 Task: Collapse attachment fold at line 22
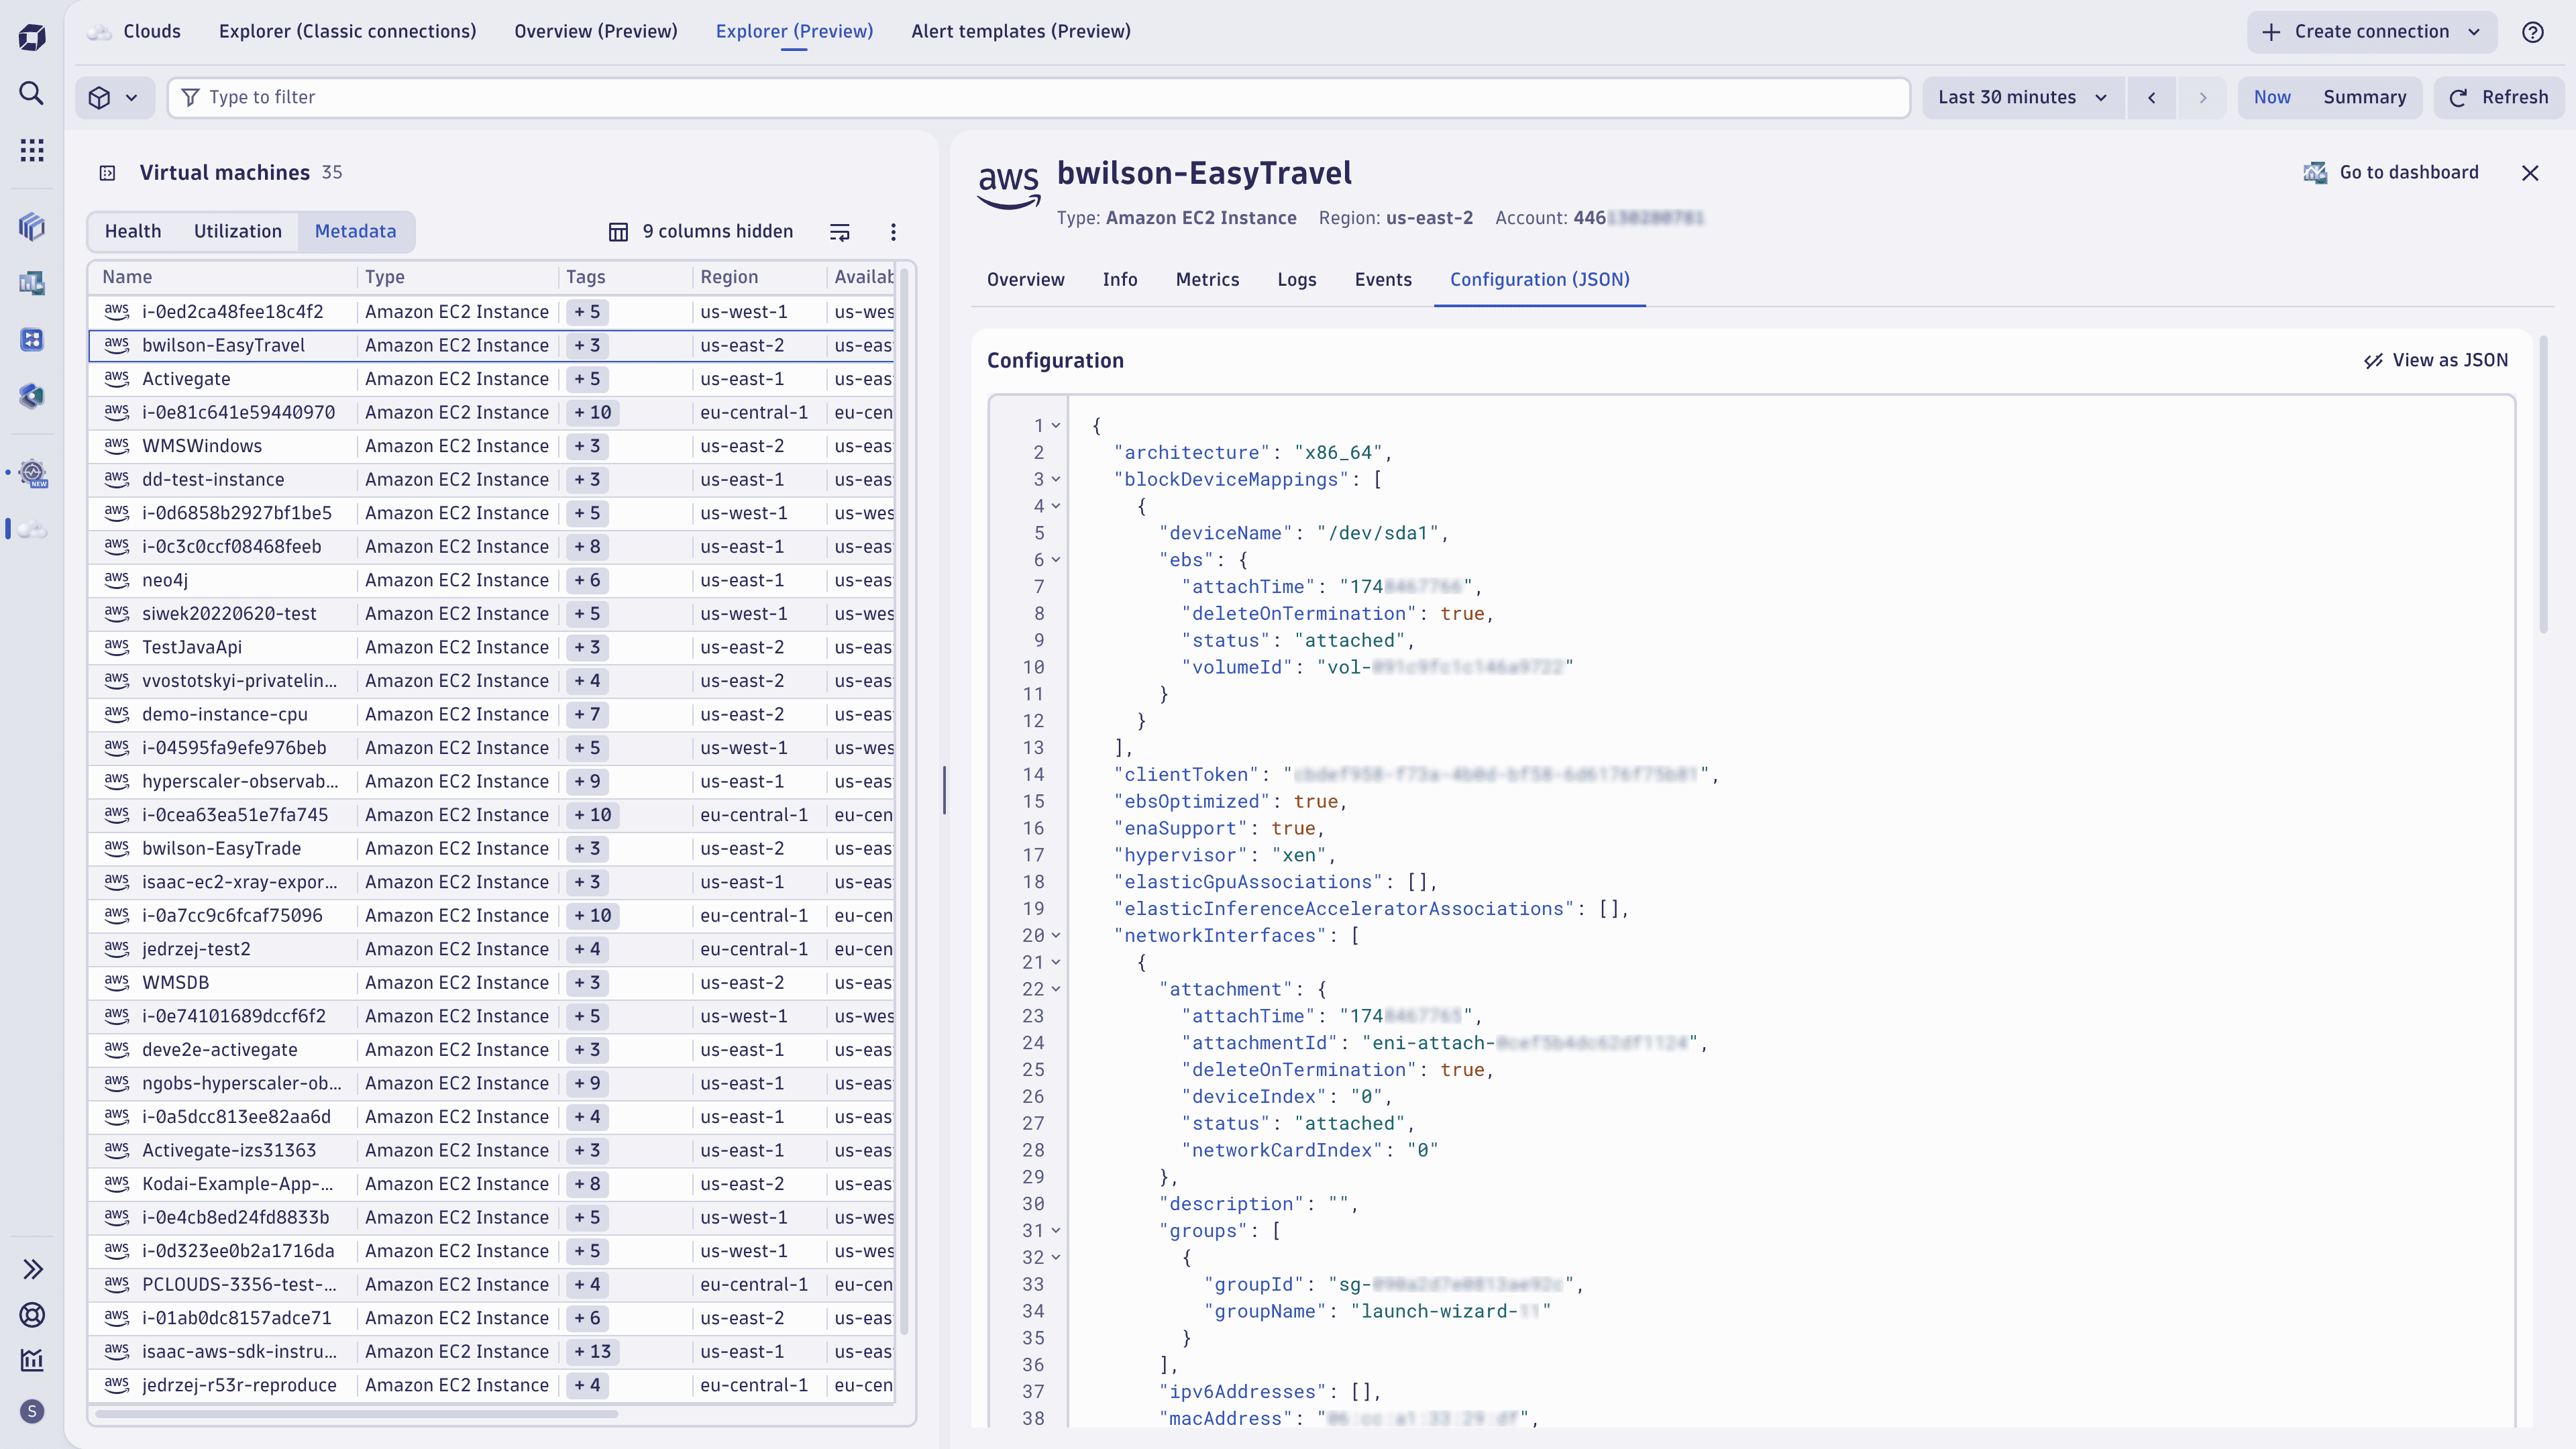coord(1055,990)
